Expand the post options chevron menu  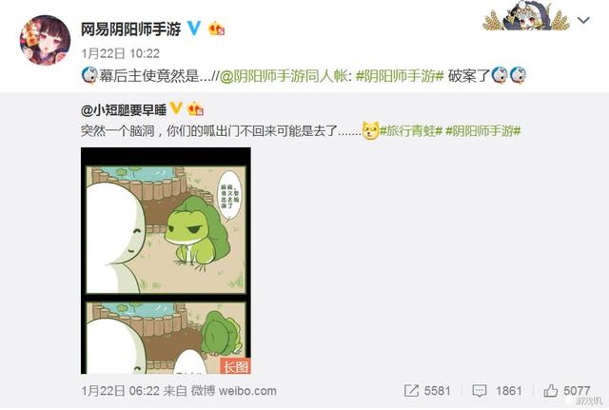(583, 20)
